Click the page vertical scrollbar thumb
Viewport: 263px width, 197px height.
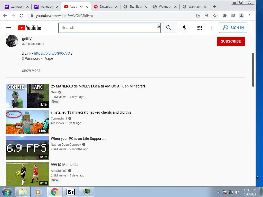(253, 70)
